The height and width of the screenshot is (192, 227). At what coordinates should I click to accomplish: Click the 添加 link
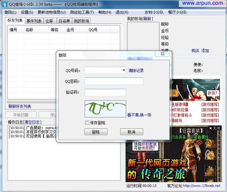click(x=205, y=51)
